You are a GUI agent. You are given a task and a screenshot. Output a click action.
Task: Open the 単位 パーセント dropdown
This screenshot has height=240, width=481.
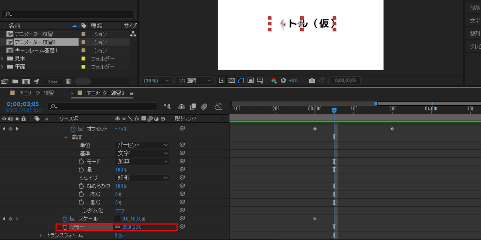point(142,145)
